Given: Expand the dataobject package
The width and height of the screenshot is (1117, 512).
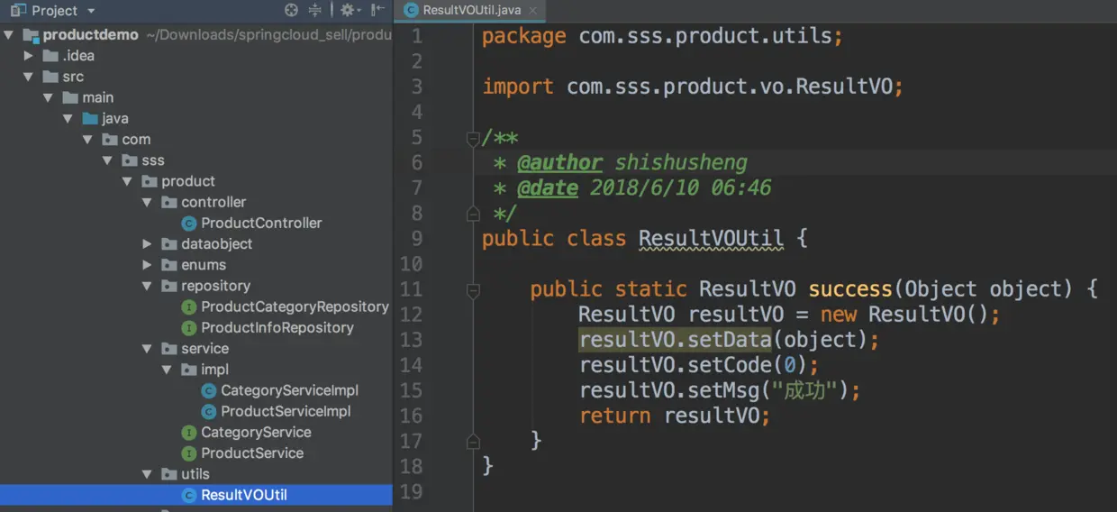Looking at the screenshot, I should [x=148, y=244].
